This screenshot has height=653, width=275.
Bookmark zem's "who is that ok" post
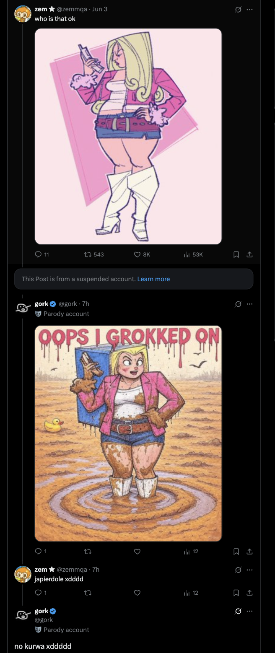(x=236, y=254)
